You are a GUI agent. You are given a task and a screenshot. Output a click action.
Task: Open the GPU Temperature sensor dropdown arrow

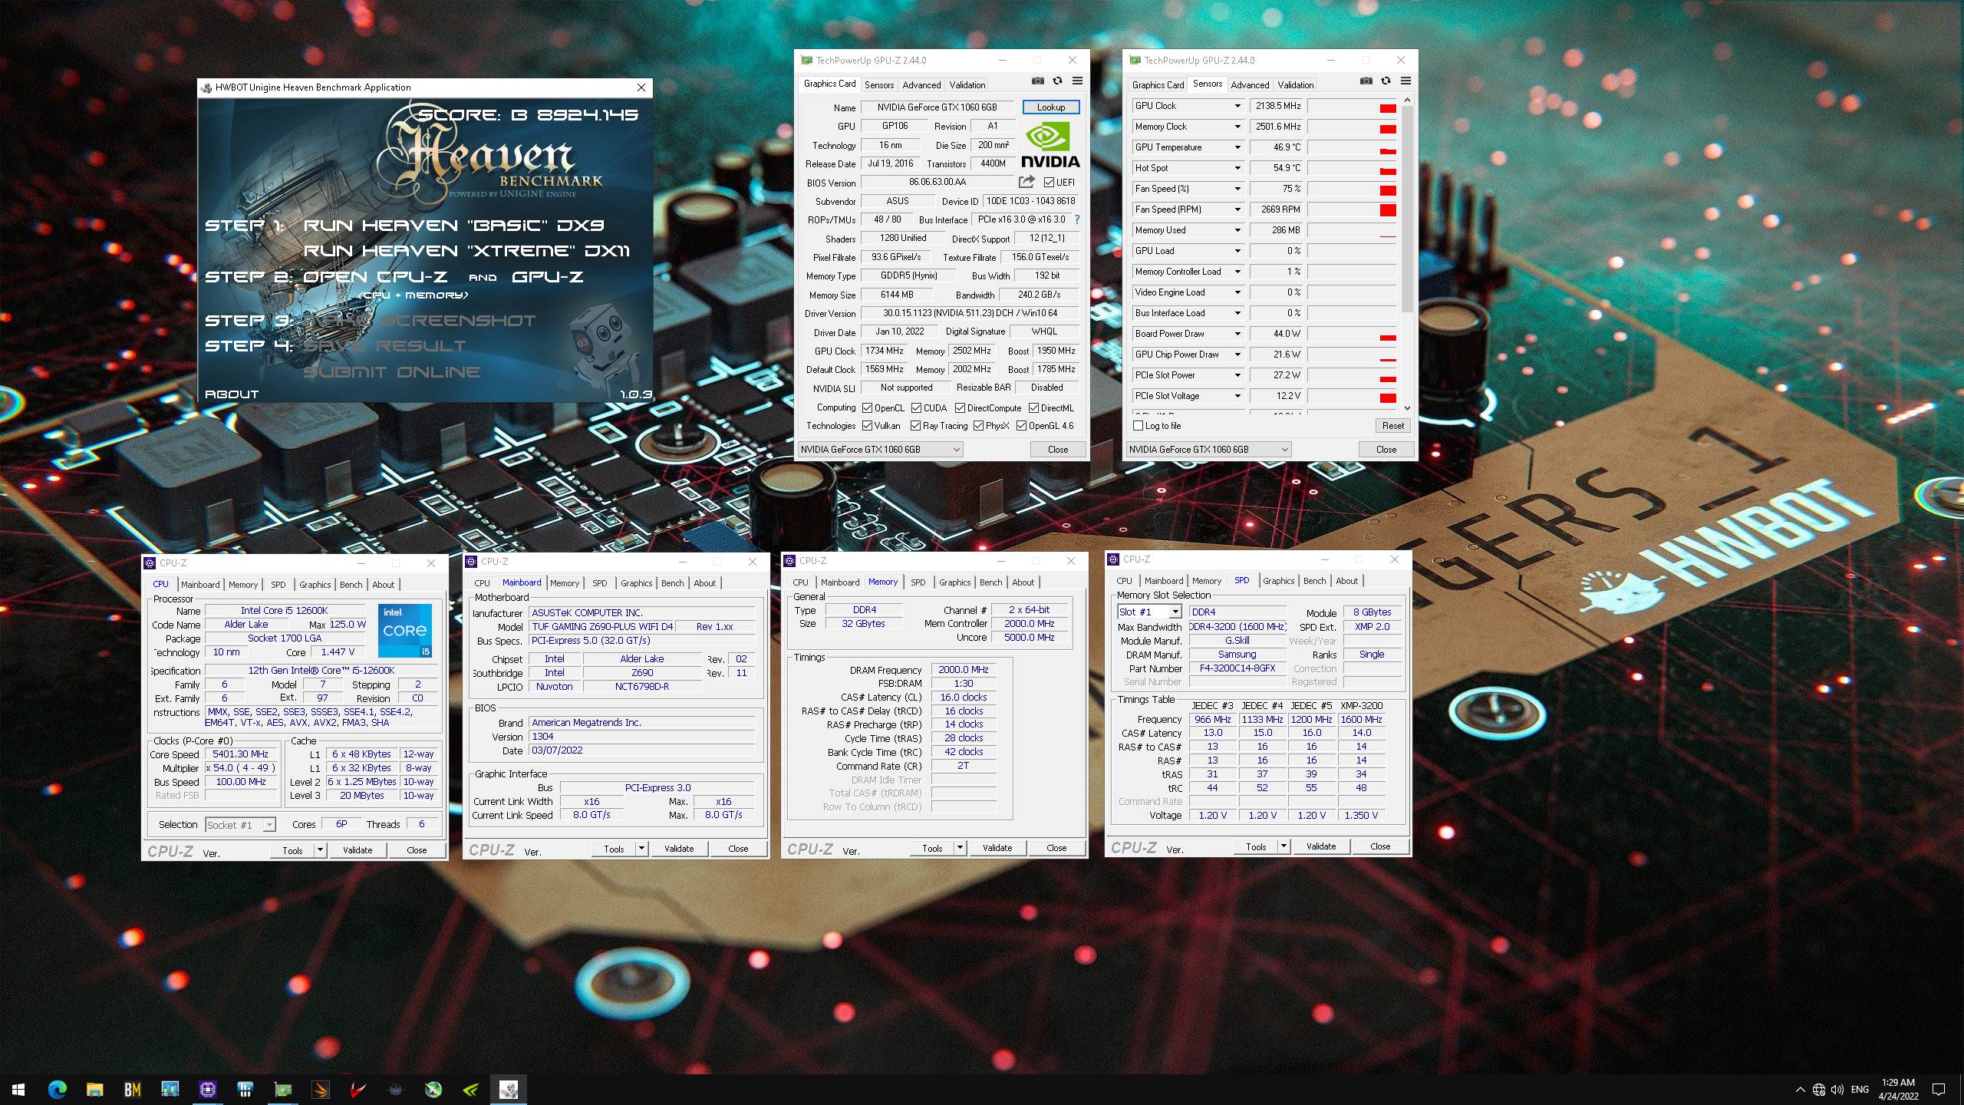pyautogui.click(x=1237, y=147)
